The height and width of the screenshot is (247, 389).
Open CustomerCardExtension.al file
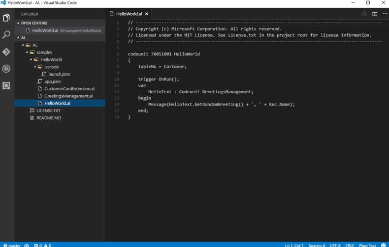[69, 89]
